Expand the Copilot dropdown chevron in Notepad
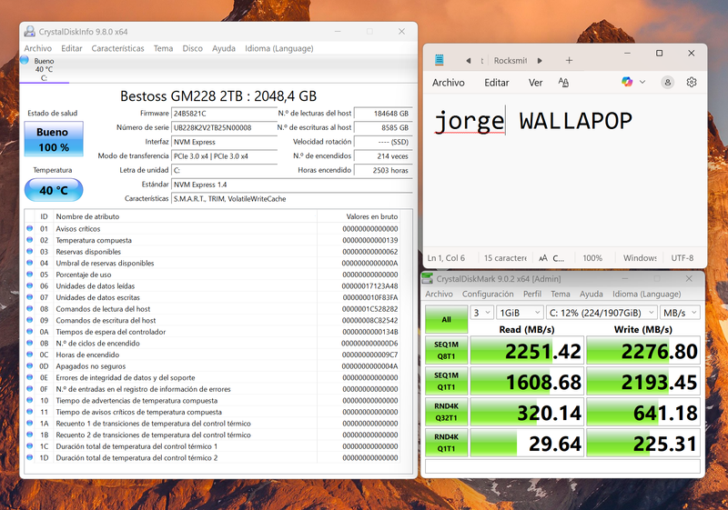Viewport: 728px width, 510px height. coord(642,82)
